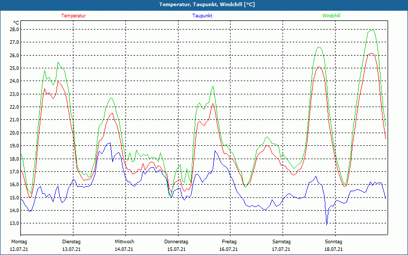
Task: Click the chart title 'Temperatur, Taupunkt, Windchill [°C]'
Action: 207,5
